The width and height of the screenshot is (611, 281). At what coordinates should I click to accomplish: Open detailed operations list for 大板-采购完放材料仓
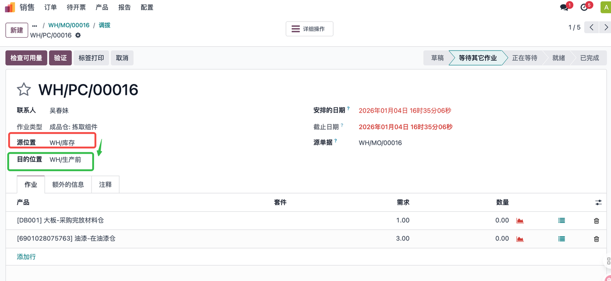(x=561, y=220)
